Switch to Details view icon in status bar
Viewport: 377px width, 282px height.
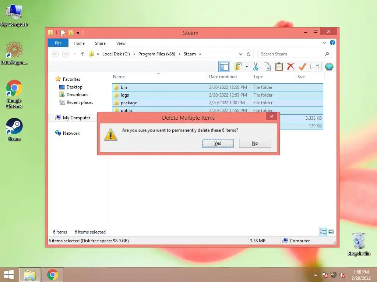tap(323, 232)
